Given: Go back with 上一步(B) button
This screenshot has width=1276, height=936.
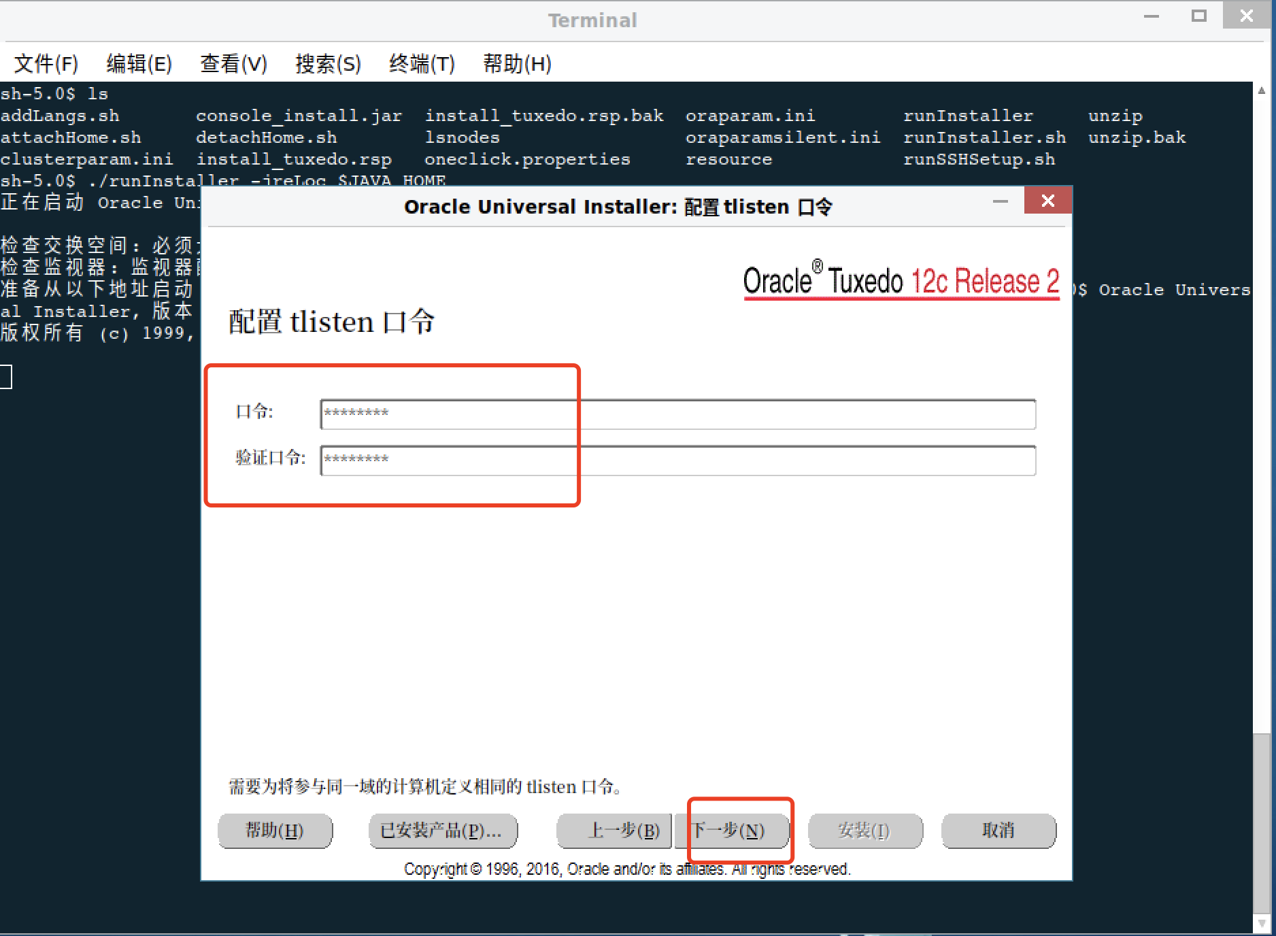Looking at the screenshot, I should pos(614,831).
